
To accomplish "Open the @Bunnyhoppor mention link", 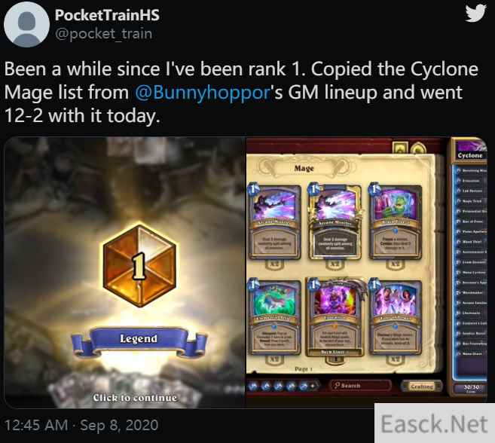I will pyautogui.click(x=203, y=93).
